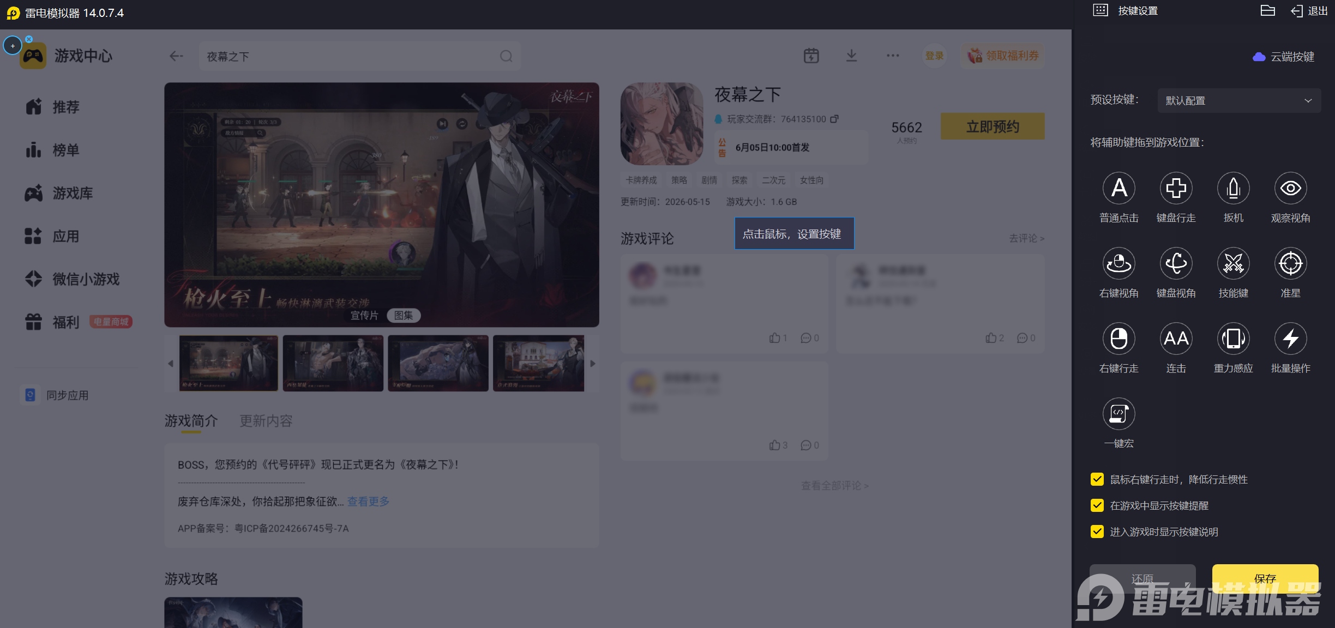
Task: Click the search magnifier icon
Action: pyautogui.click(x=506, y=56)
